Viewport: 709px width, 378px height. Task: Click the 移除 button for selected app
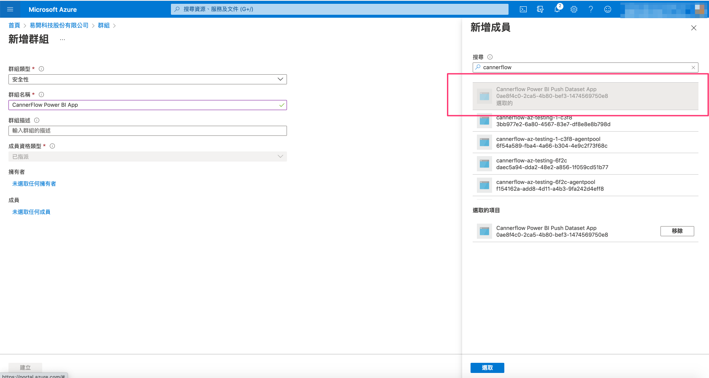click(x=677, y=231)
